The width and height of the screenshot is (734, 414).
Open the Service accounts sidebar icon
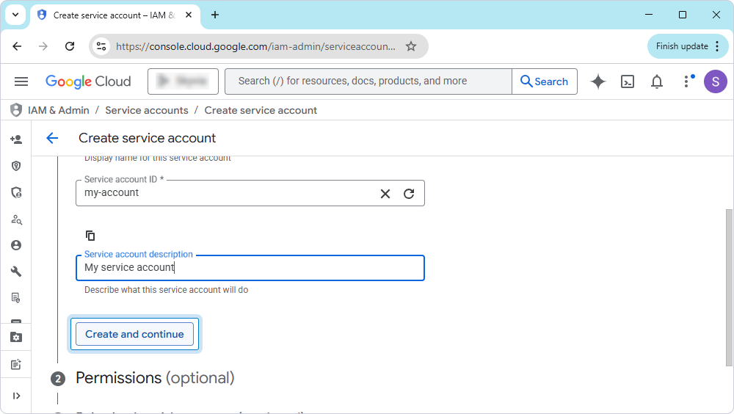16,245
